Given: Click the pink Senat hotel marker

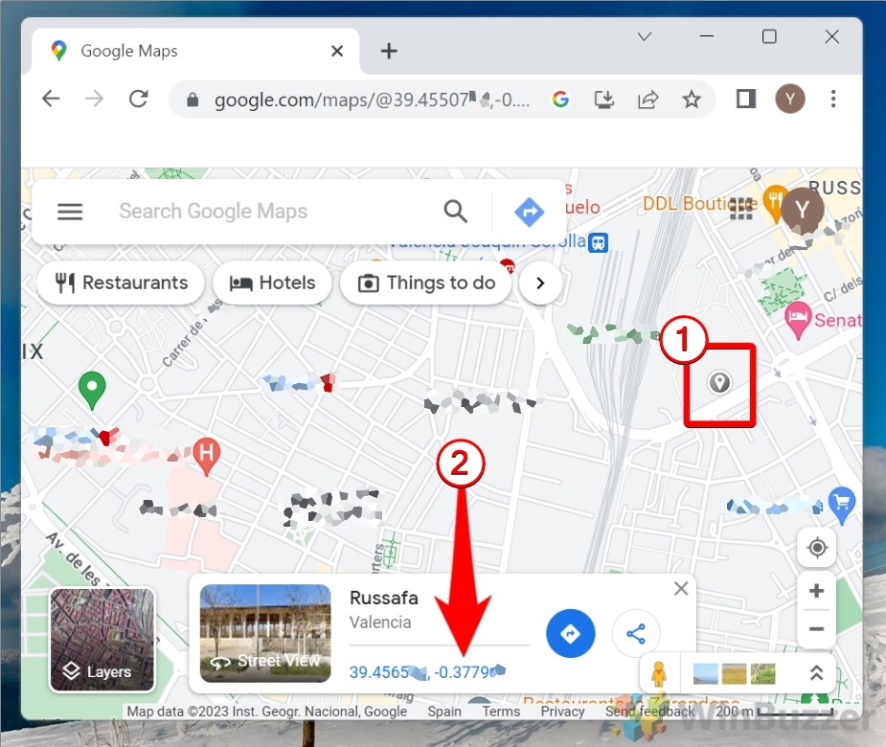Looking at the screenshot, I should [798, 319].
